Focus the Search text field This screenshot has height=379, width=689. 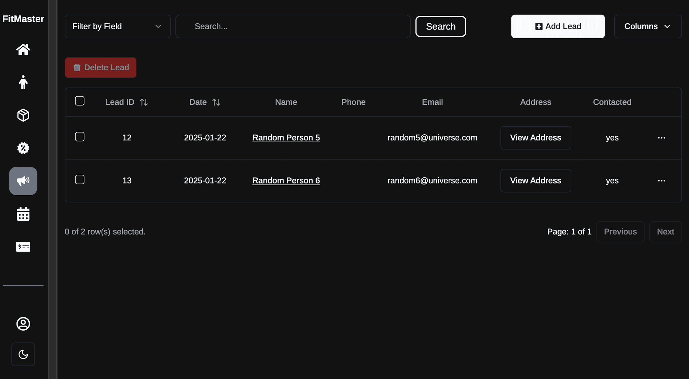pyautogui.click(x=293, y=26)
